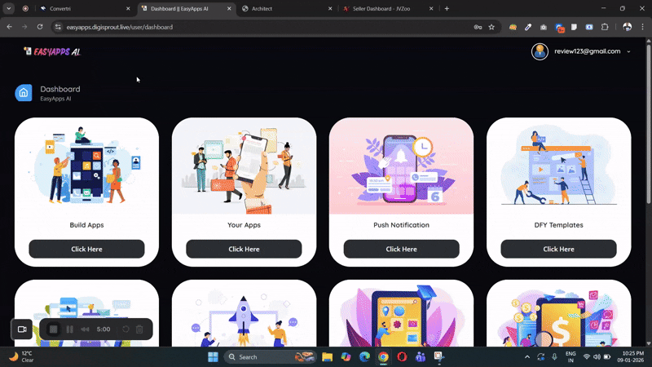Viewport: 652px width, 367px height.
Task: Open the Build Apps illustration
Action: [86, 166]
